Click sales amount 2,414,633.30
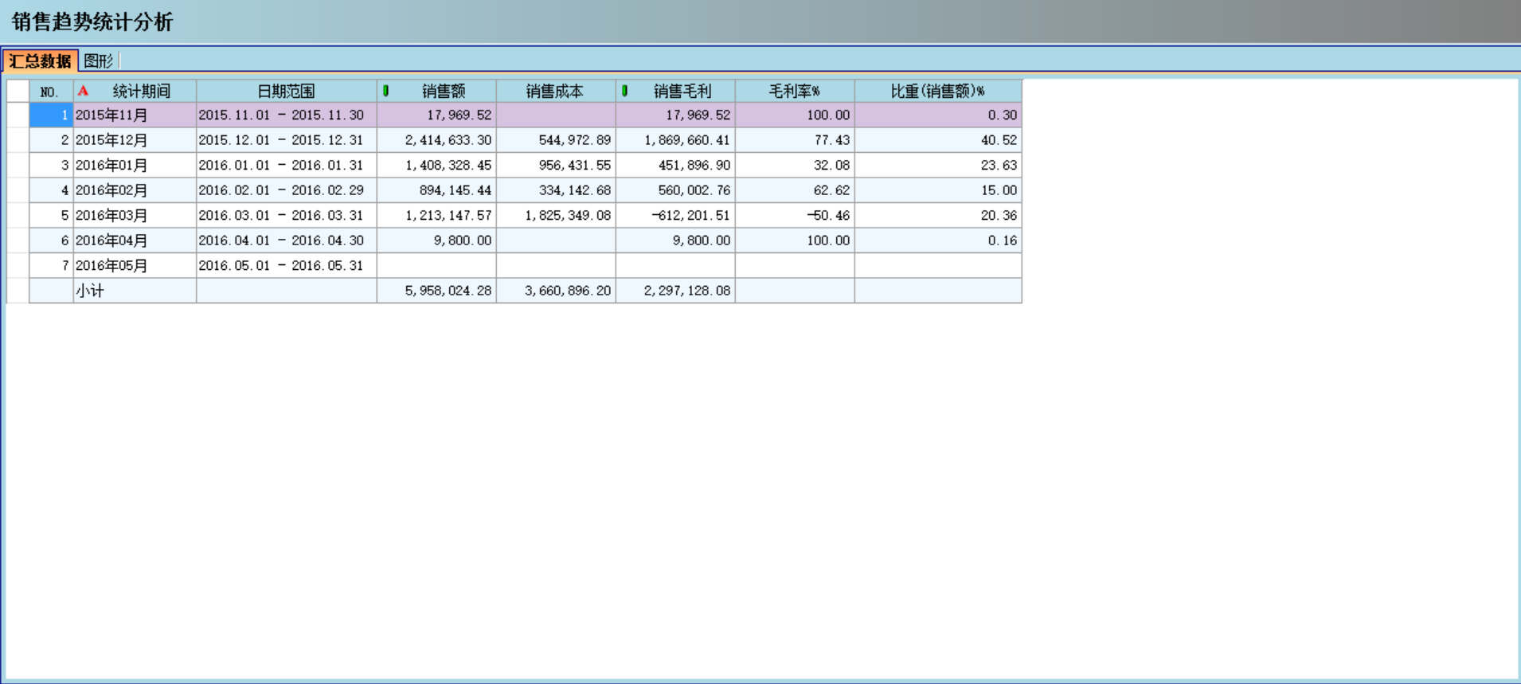This screenshot has width=1521, height=684. [436, 140]
